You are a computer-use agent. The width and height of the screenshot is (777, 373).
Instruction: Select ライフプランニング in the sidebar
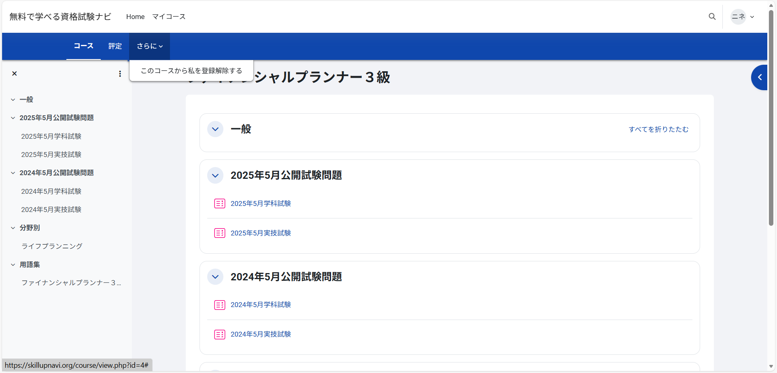click(x=52, y=246)
